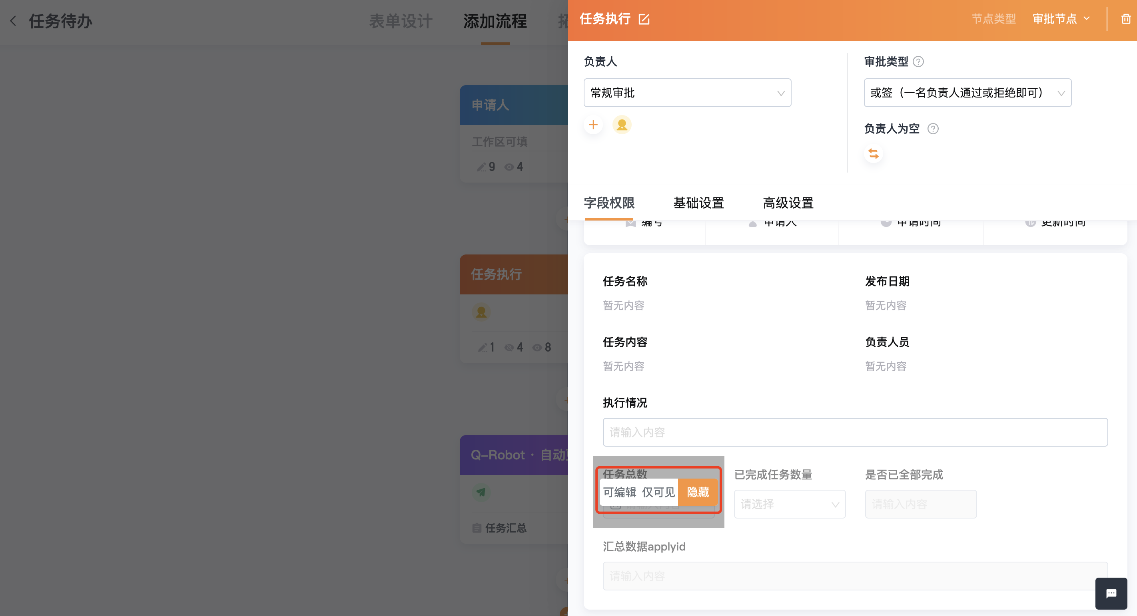Click the eye count 8 icon in 任务执行 card
Screen dimensions: 1137x616
(537, 348)
